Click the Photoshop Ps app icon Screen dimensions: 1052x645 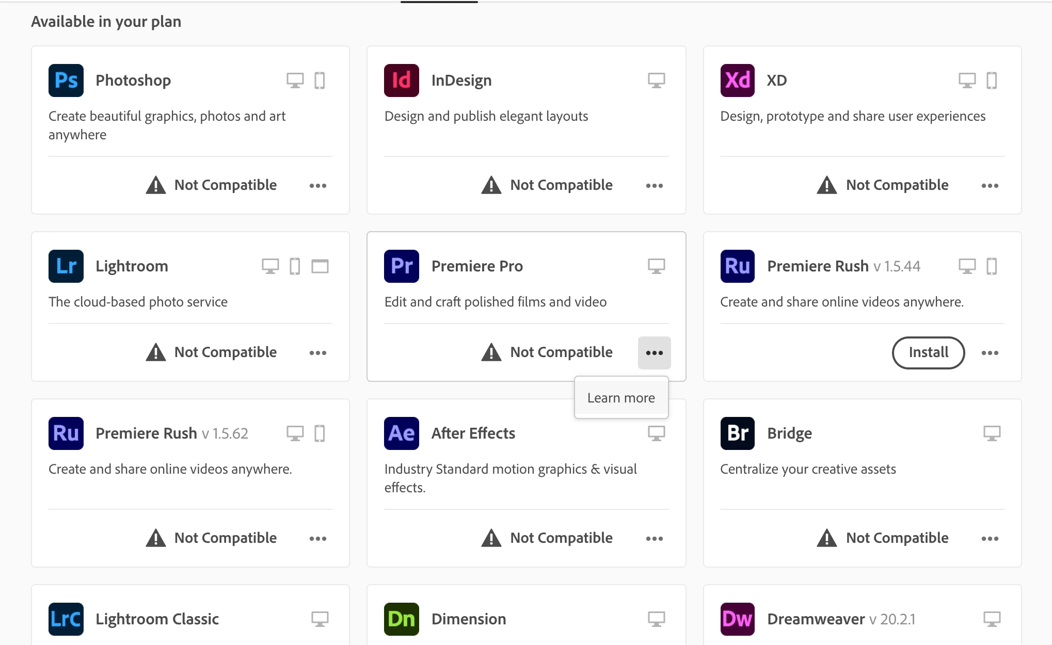coord(66,80)
